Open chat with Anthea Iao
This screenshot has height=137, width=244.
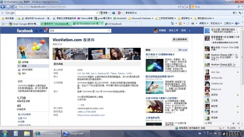tap(222, 78)
